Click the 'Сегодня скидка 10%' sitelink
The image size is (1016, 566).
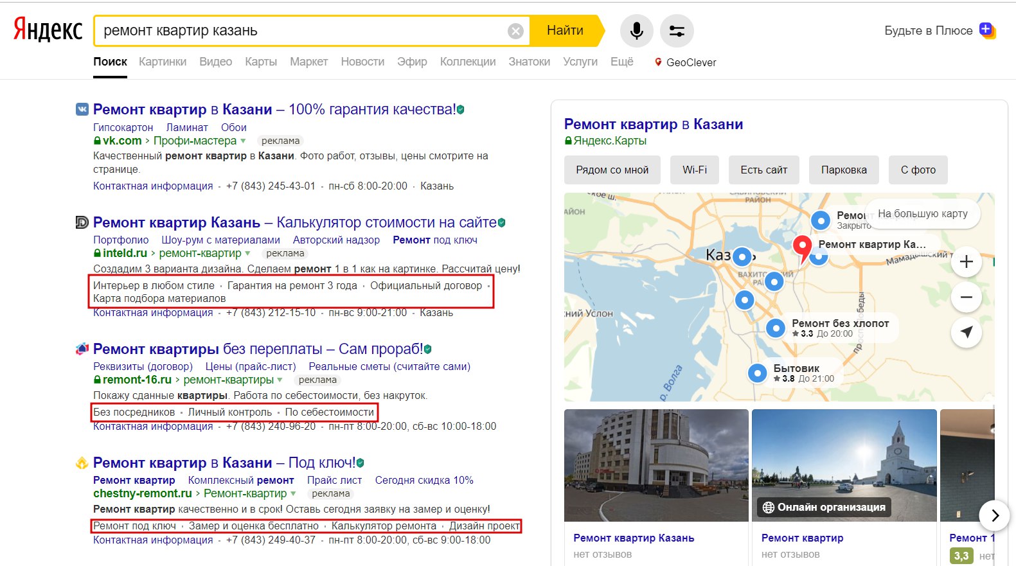(x=424, y=480)
